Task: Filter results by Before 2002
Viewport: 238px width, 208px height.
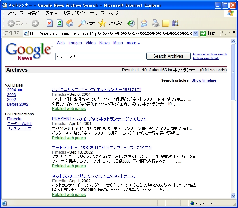Action: tap(18, 104)
